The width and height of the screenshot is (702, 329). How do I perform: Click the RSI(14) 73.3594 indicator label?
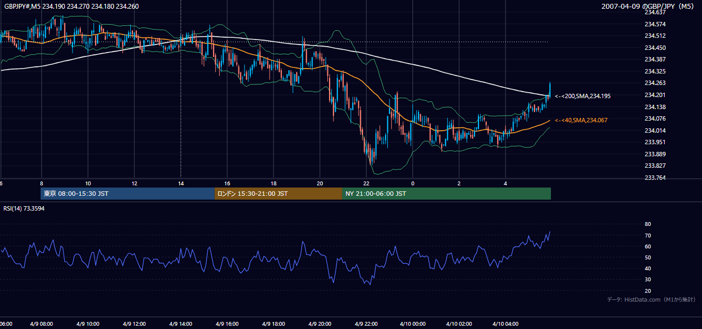point(24,208)
